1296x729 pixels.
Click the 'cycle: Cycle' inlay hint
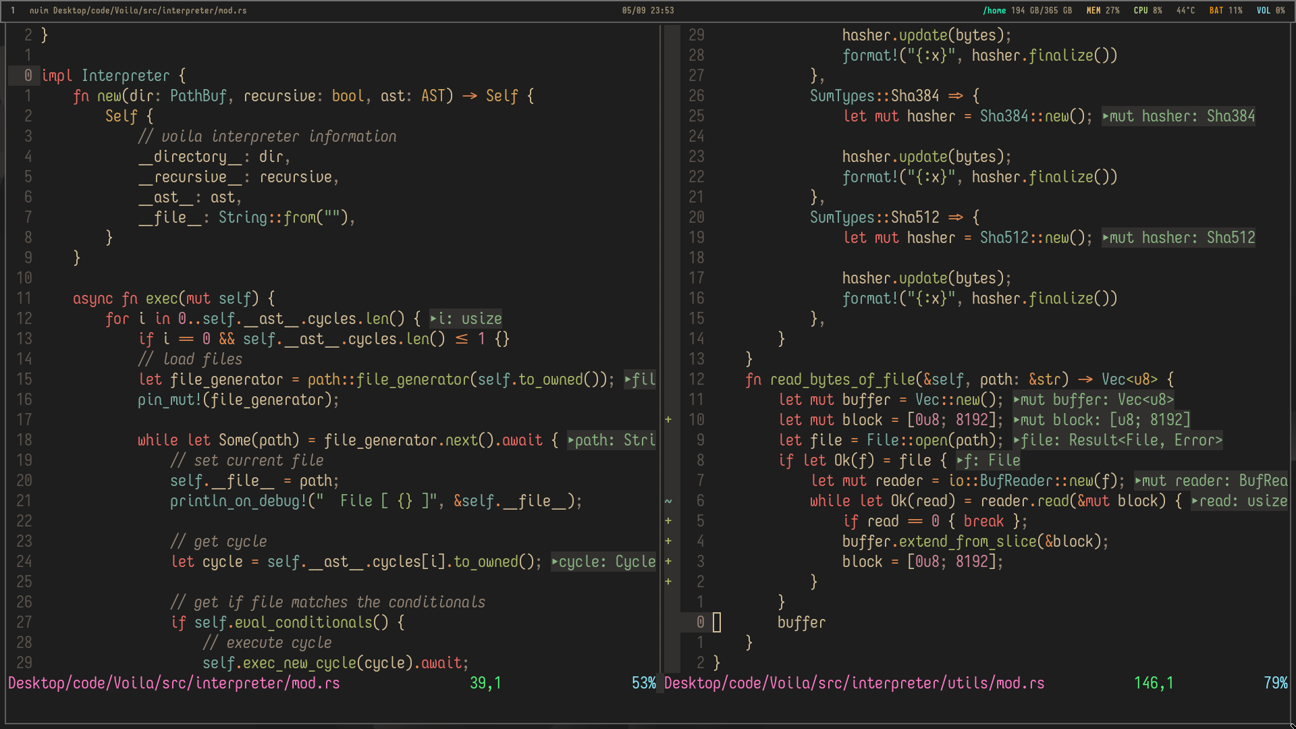(603, 562)
